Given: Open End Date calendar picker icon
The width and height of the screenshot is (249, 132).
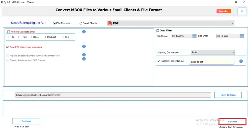Looking at the screenshot, I should (x=242, y=36).
